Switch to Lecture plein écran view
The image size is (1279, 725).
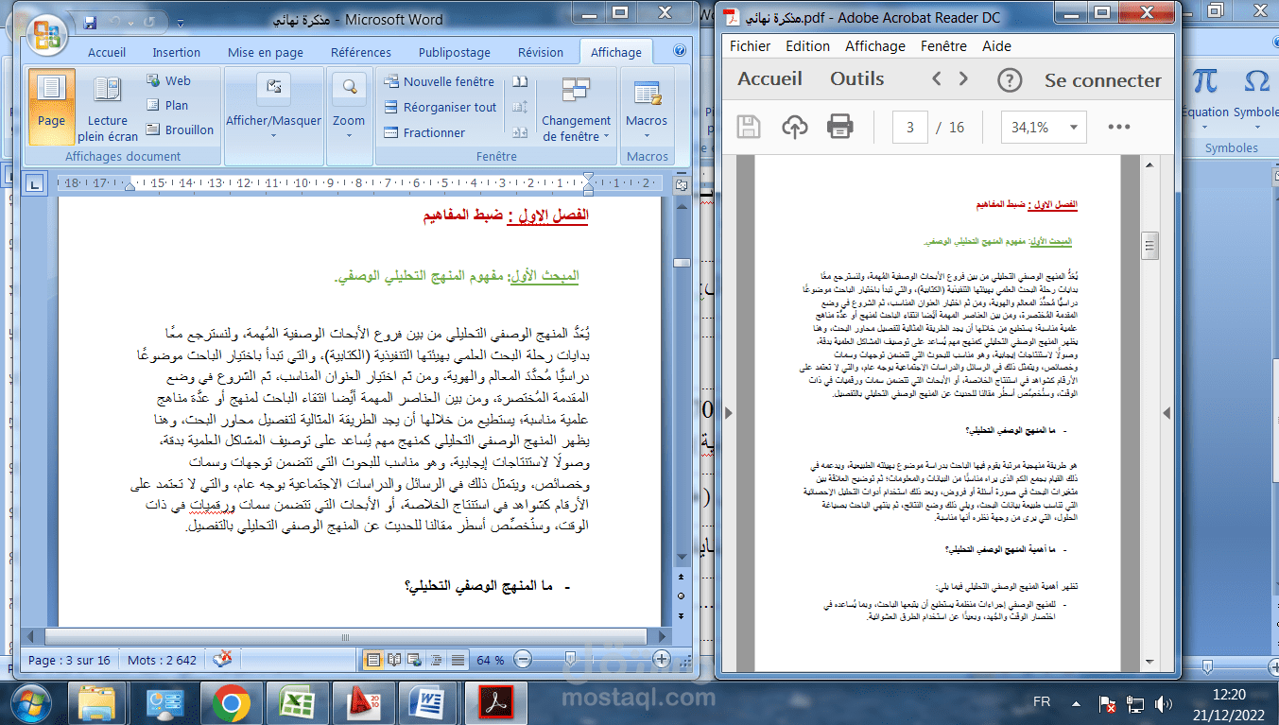coord(108,108)
